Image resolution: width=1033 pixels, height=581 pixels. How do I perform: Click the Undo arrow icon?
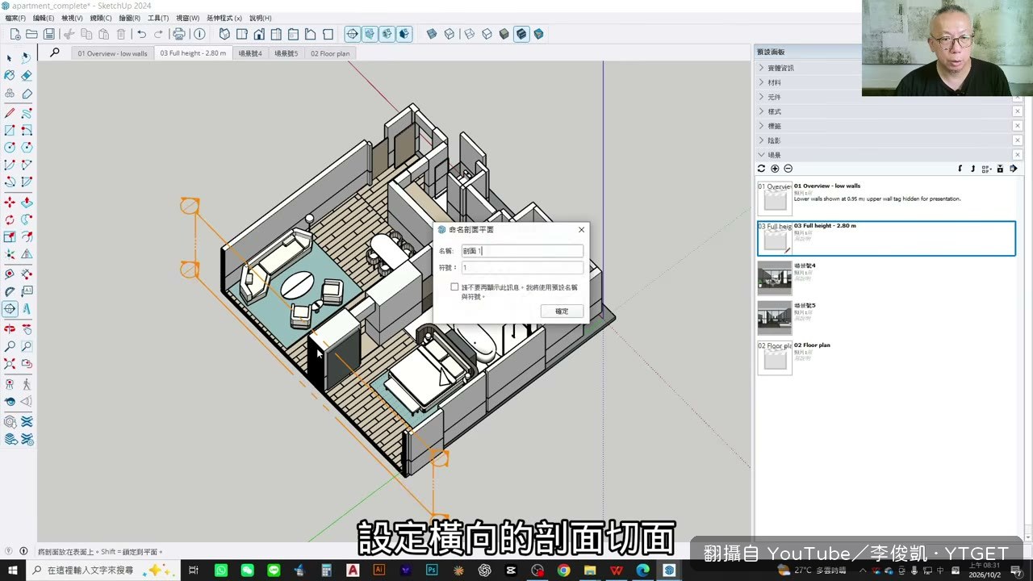coord(142,34)
